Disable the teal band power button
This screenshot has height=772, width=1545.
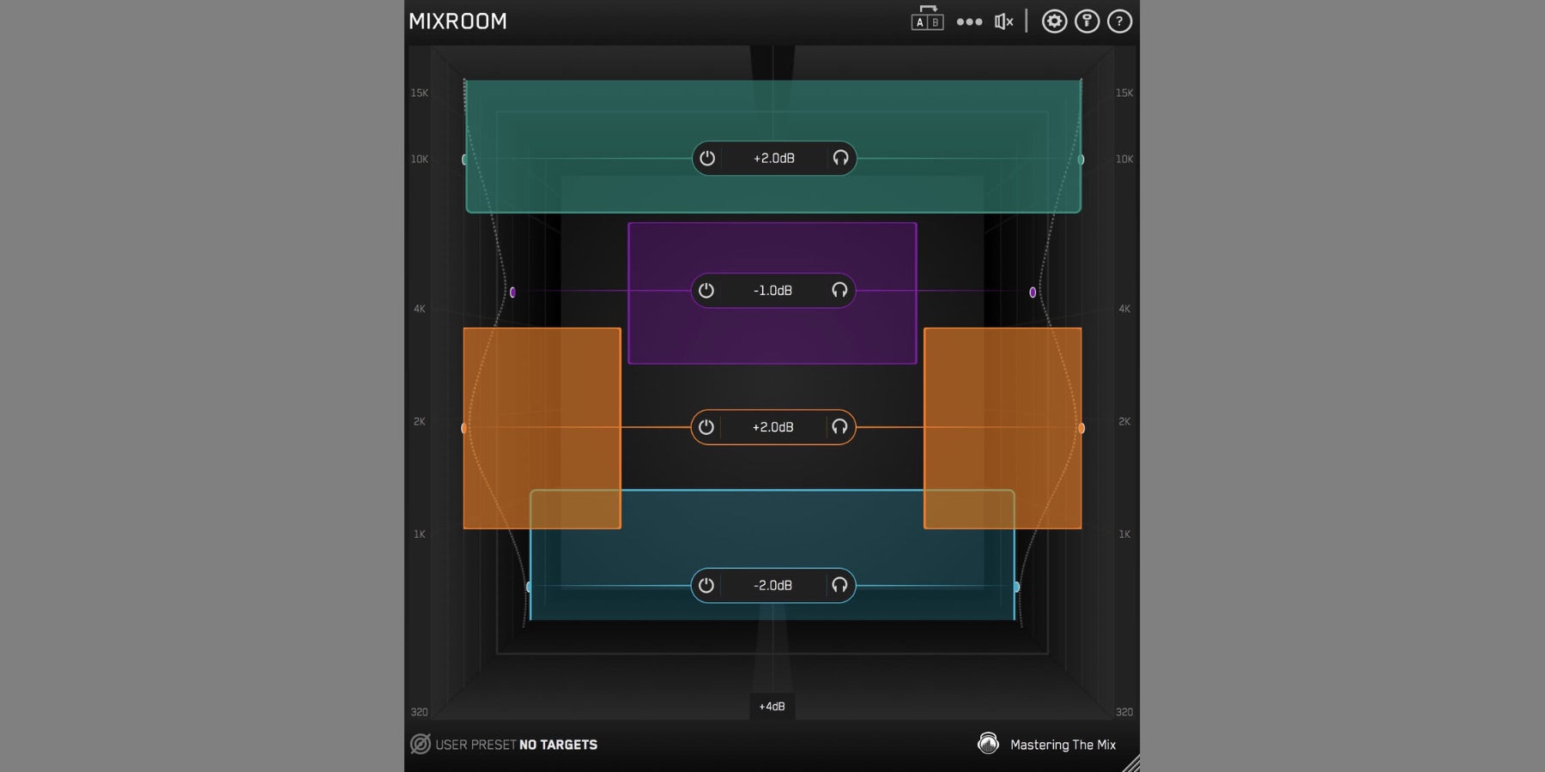[707, 158]
